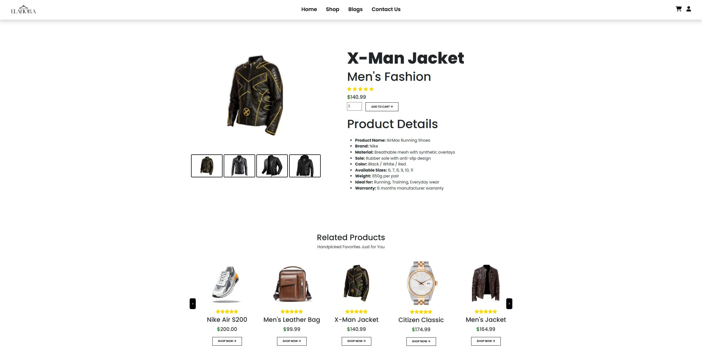Open the Shop menu item
The width and height of the screenshot is (702, 350).
332,9
